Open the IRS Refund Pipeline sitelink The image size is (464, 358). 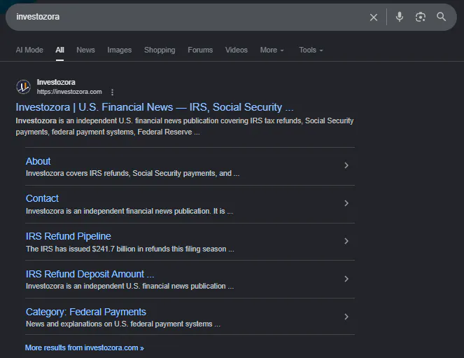click(68, 236)
